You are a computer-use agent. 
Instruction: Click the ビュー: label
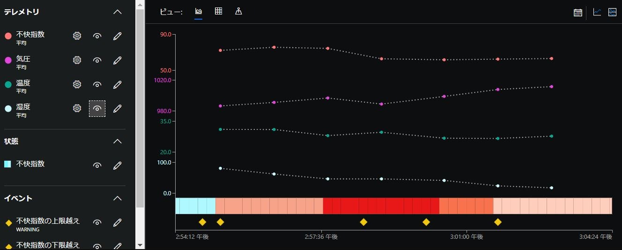(x=171, y=12)
